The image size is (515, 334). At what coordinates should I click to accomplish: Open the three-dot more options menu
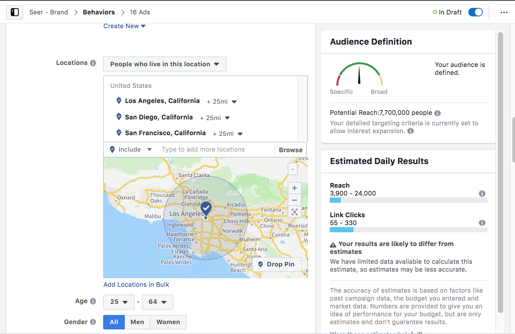coord(504,12)
